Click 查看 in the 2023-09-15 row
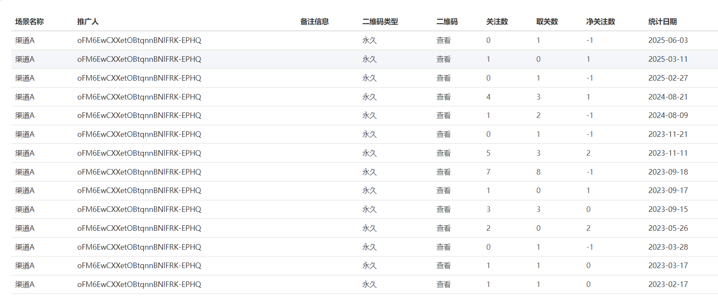This screenshot has width=718, height=299. coord(443,209)
